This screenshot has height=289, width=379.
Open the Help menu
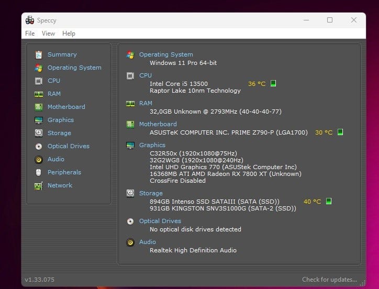[x=69, y=34]
